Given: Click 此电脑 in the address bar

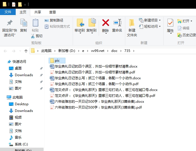Looking at the screenshot, I should pyautogui.click(x=46, y=51).
